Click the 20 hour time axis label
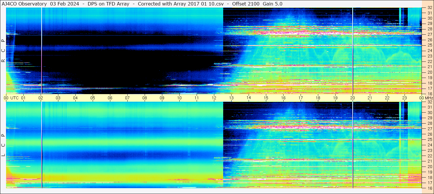 point(353,98)
